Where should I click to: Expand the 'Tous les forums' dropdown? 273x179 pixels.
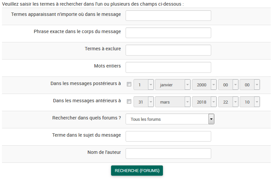click(170, 119)
